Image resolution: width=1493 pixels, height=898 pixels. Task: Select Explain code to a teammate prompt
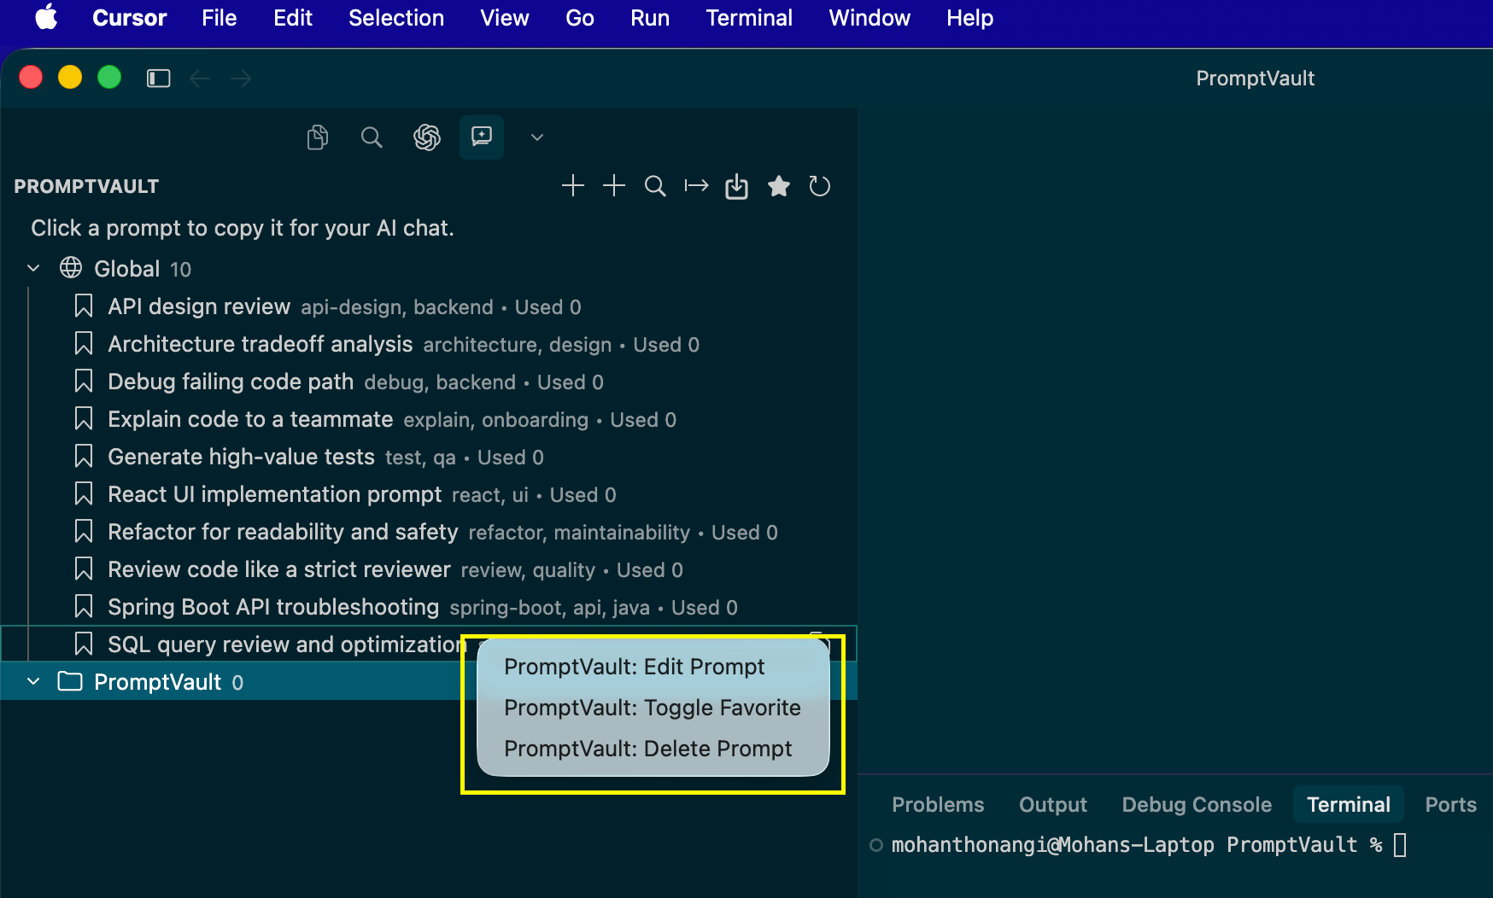(x=429, y=419)
